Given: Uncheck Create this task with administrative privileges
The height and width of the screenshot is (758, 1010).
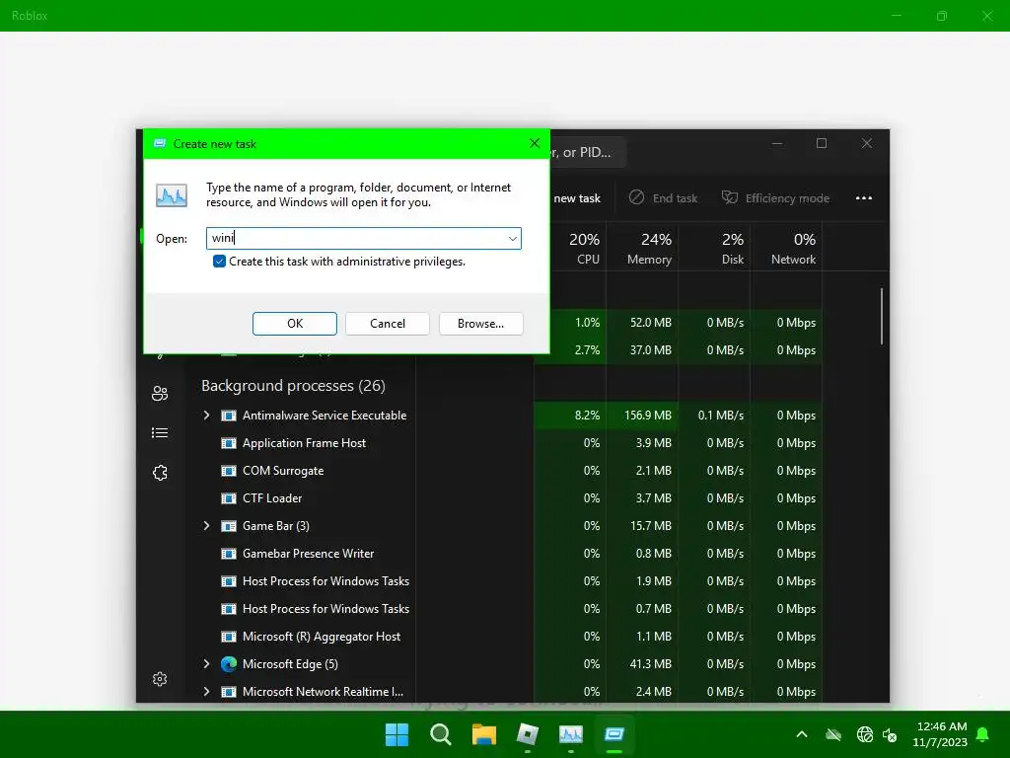Looking at the screenshot, I should click(219, 261).
